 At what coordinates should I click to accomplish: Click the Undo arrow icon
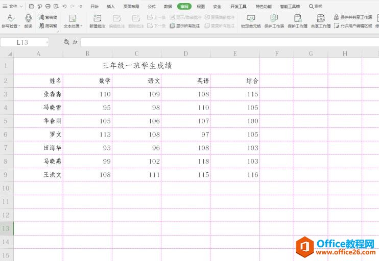[64, 6]
